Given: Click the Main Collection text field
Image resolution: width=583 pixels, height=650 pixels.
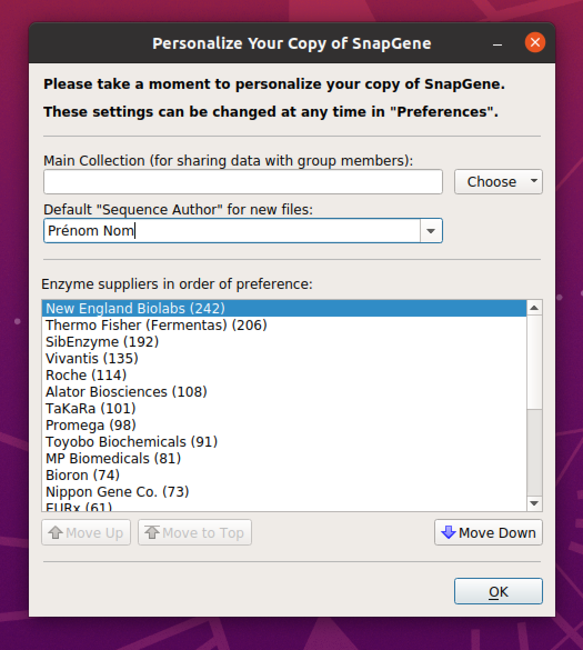Looking at the screenshot, I should coord(243,182).
